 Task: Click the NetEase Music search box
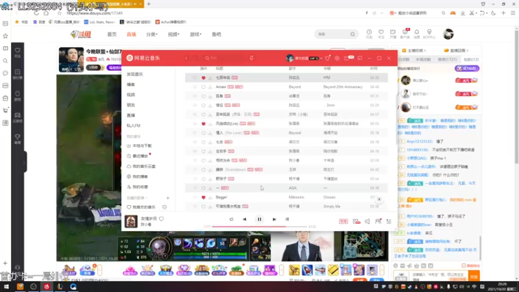pos(226,58)
